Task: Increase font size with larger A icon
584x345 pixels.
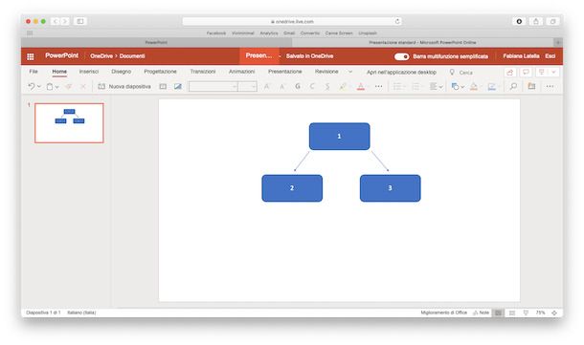Action: pos(266,86)
